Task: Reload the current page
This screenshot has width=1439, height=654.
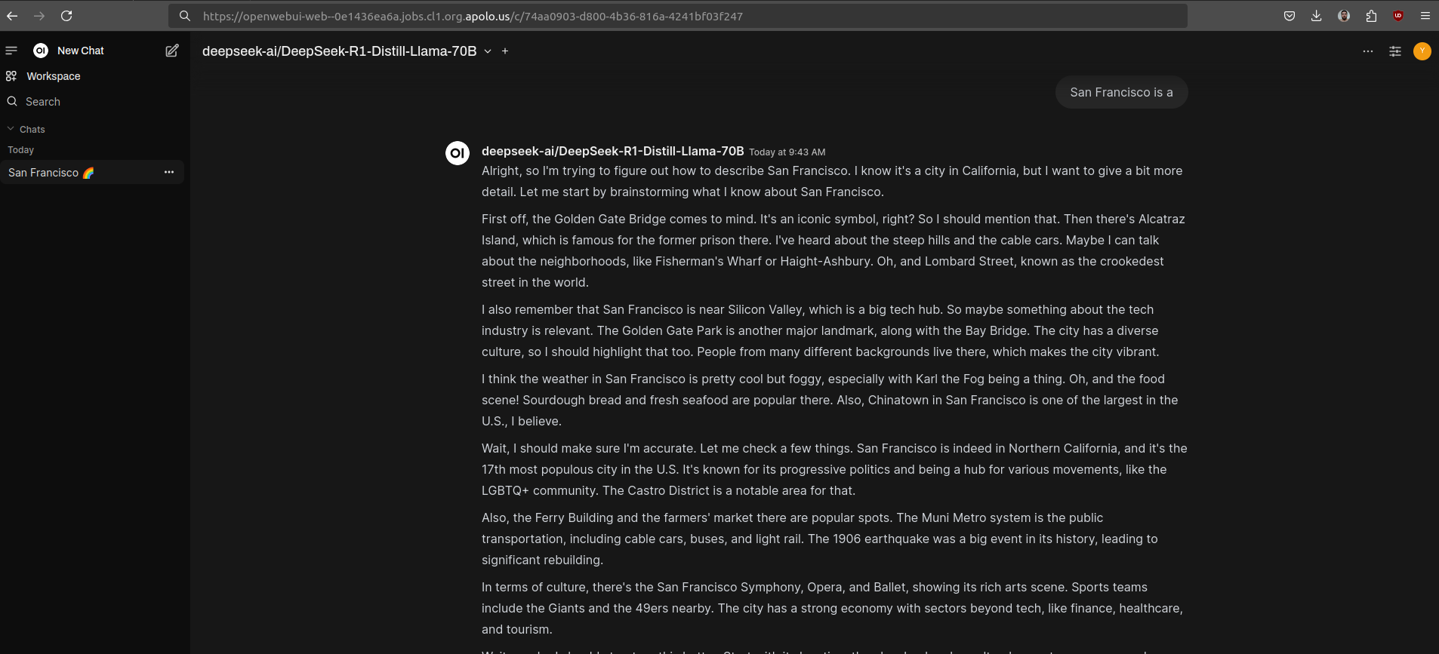Action: click(66, 16)
